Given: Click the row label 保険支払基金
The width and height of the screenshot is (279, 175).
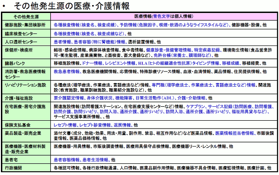Looking at the screenshot, I should 18,125.
